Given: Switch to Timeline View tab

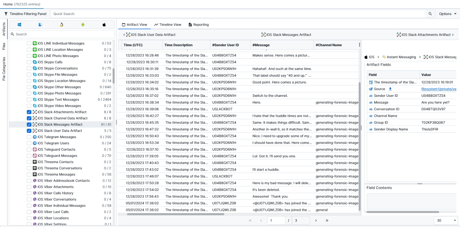Looking at the screenshot, I should (x=167, y=25).
